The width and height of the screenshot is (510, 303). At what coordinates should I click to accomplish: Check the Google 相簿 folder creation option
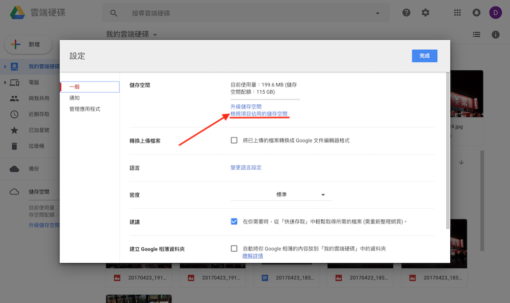[234, 249]
